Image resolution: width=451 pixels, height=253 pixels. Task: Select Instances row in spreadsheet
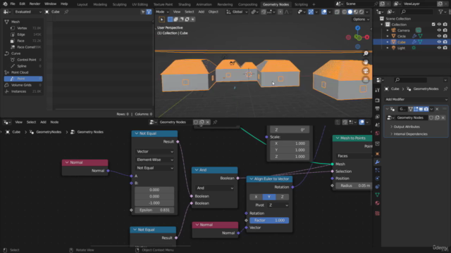pyautogui.click(x=23, y=91)
